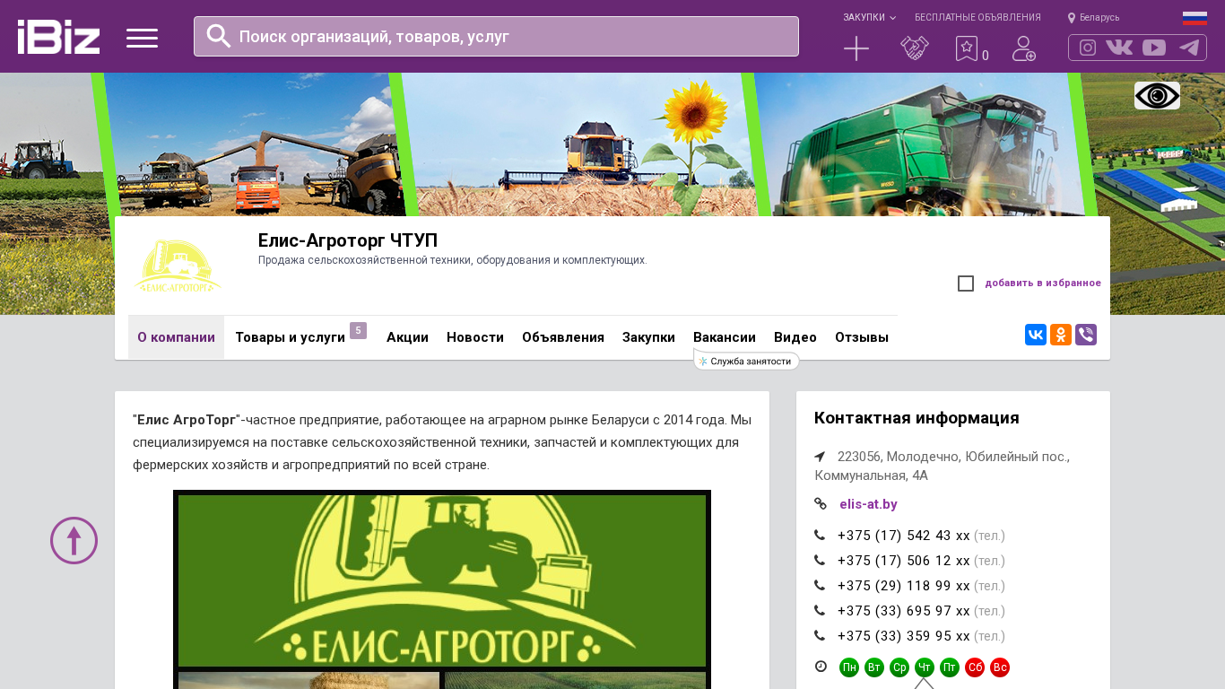Check the добавить в избранное checkbox
This screenshot has width=1225, height=689.
tap(966, 283)
